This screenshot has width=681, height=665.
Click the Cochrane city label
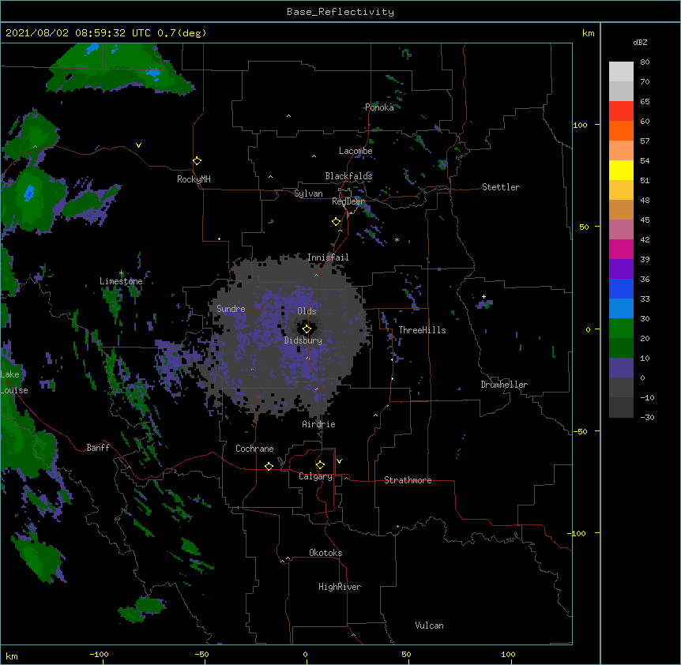[254, 449]
